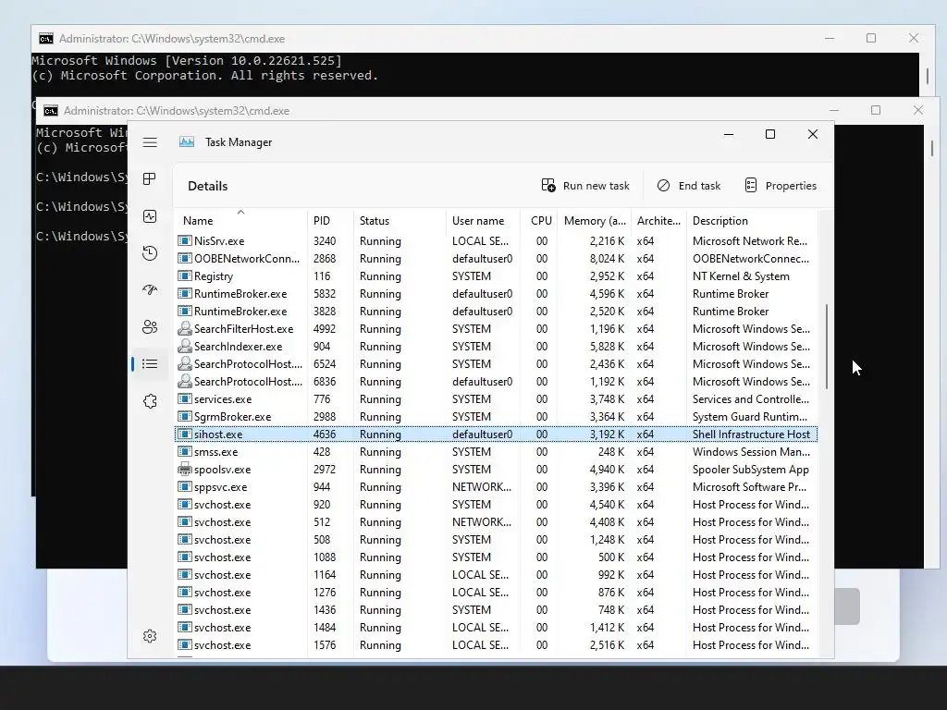
Task: Select the sppsvc.exe process row
Action: tap(496, 486)
